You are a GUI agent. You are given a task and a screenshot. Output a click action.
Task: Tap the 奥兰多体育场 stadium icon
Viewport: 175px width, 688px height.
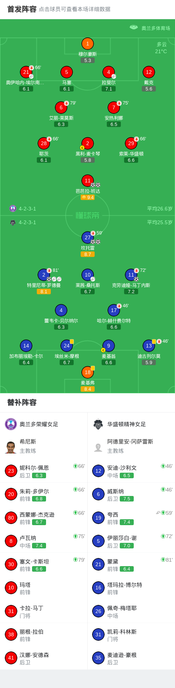coord(133,27)
